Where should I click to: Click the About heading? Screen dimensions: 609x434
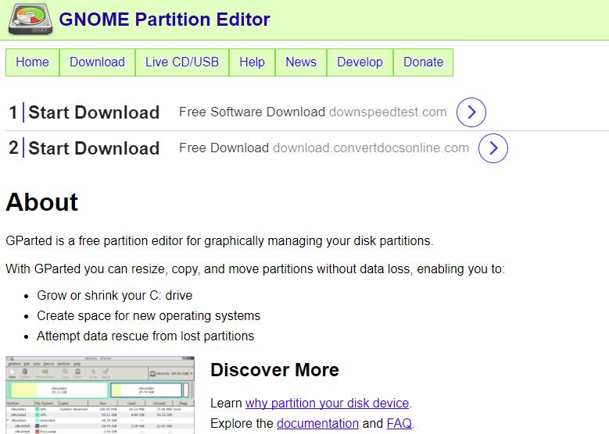pos(42,202)
